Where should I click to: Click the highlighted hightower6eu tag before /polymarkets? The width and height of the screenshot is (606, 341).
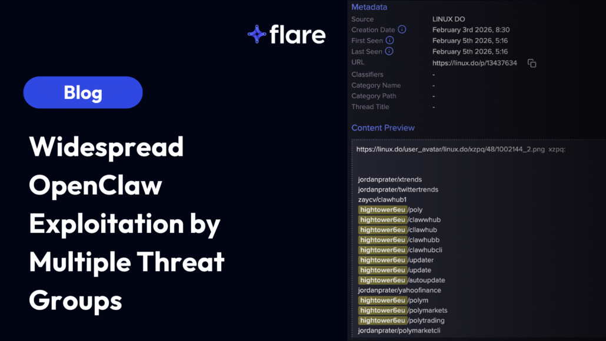coord(382,310)
